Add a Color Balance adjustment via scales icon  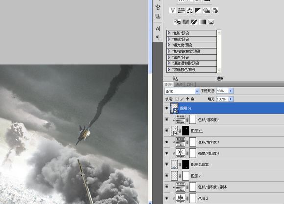coord(189,10)
